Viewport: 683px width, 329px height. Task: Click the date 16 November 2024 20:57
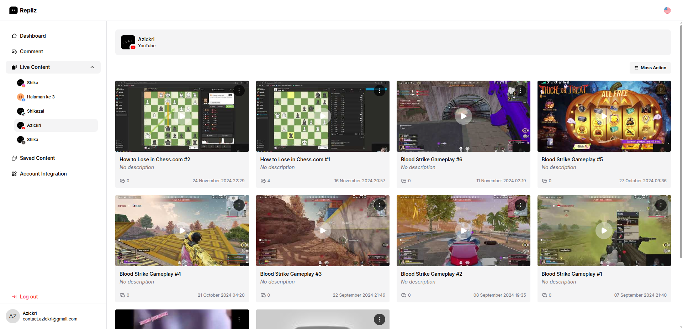coord(360,181)
